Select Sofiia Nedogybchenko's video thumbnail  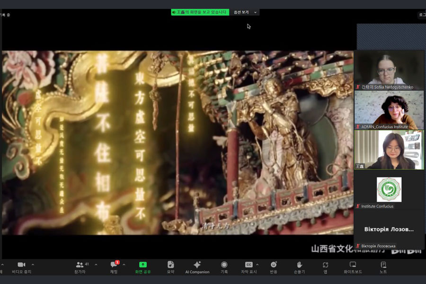389,70
